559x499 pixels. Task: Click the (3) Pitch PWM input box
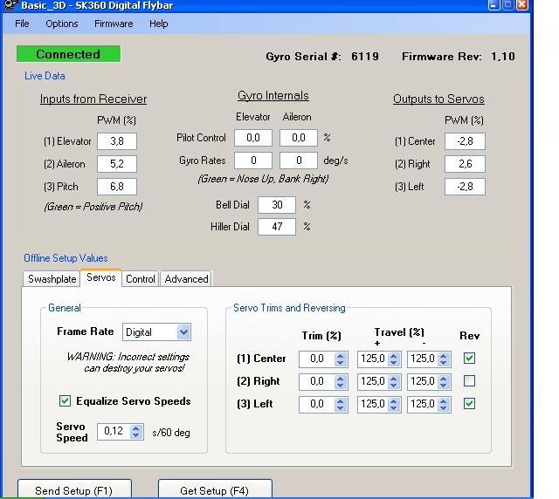(117, 187)
